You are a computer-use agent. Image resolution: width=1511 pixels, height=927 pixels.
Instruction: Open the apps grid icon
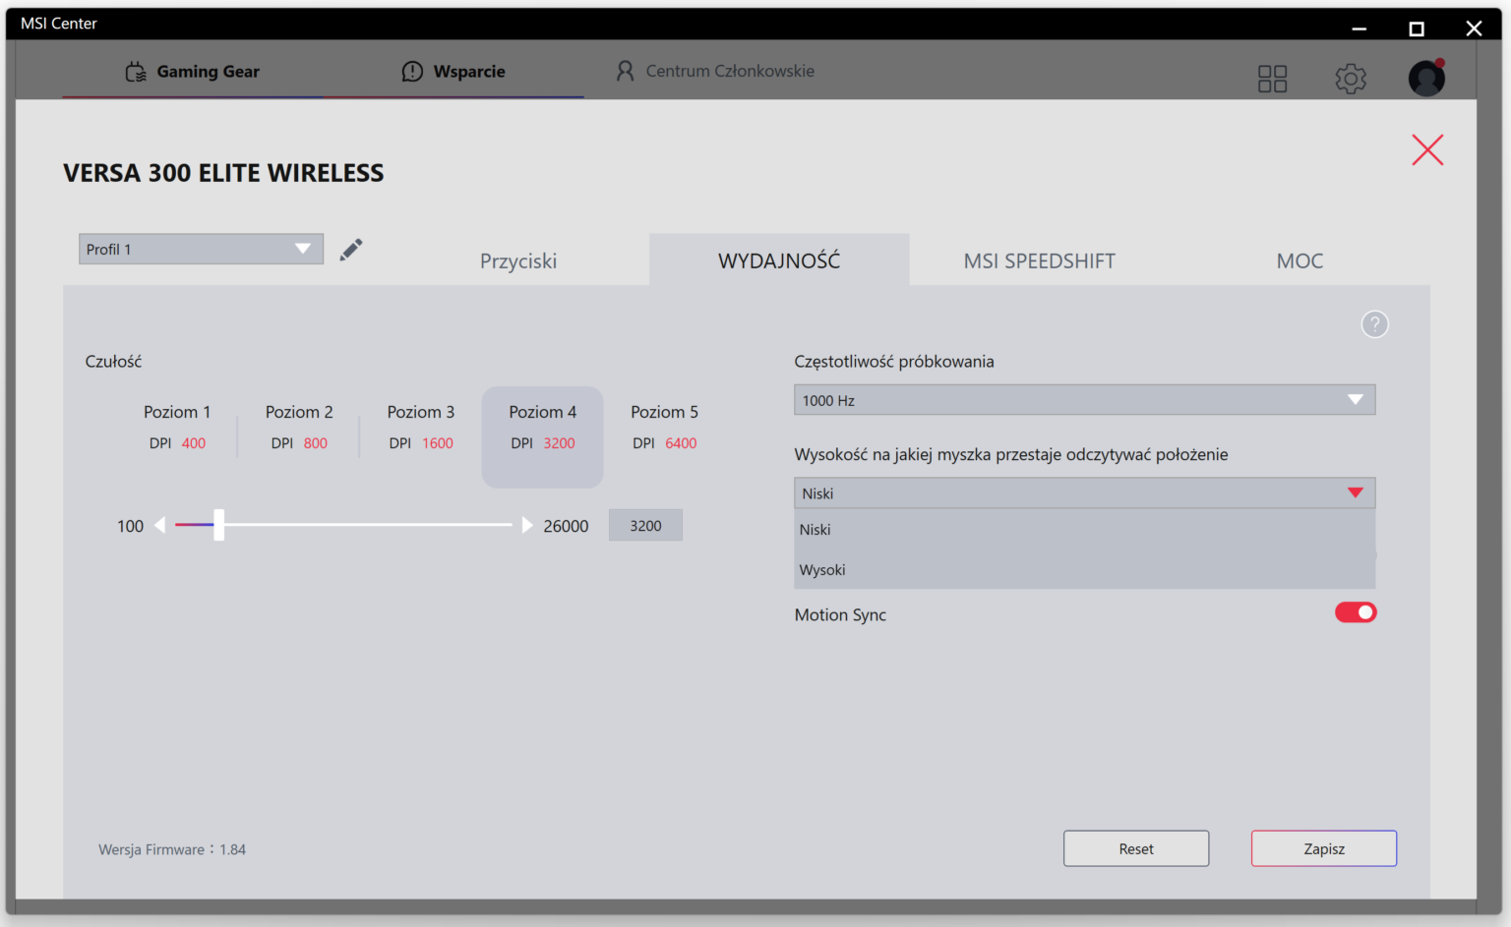[x=1272, y=79]
